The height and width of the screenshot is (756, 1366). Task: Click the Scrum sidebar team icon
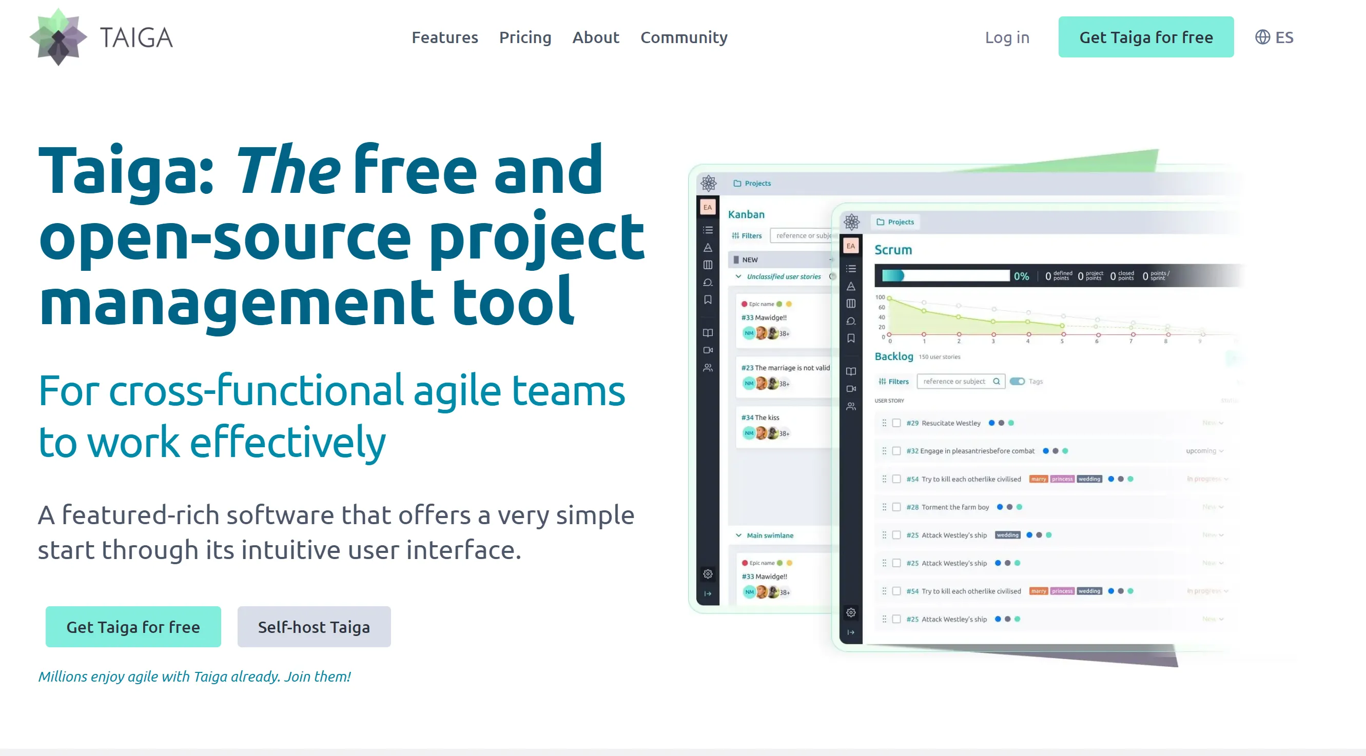851,407
